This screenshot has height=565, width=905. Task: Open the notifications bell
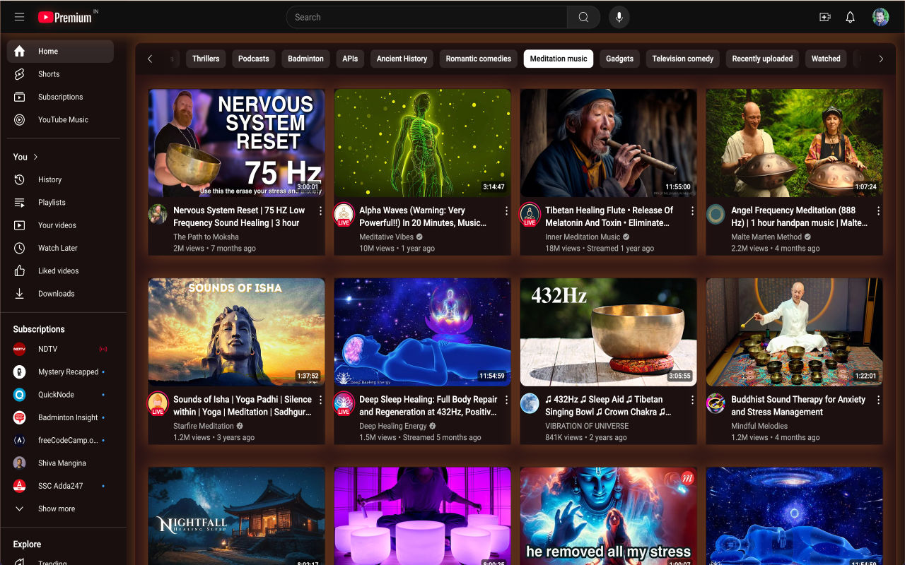click(851, 17)
